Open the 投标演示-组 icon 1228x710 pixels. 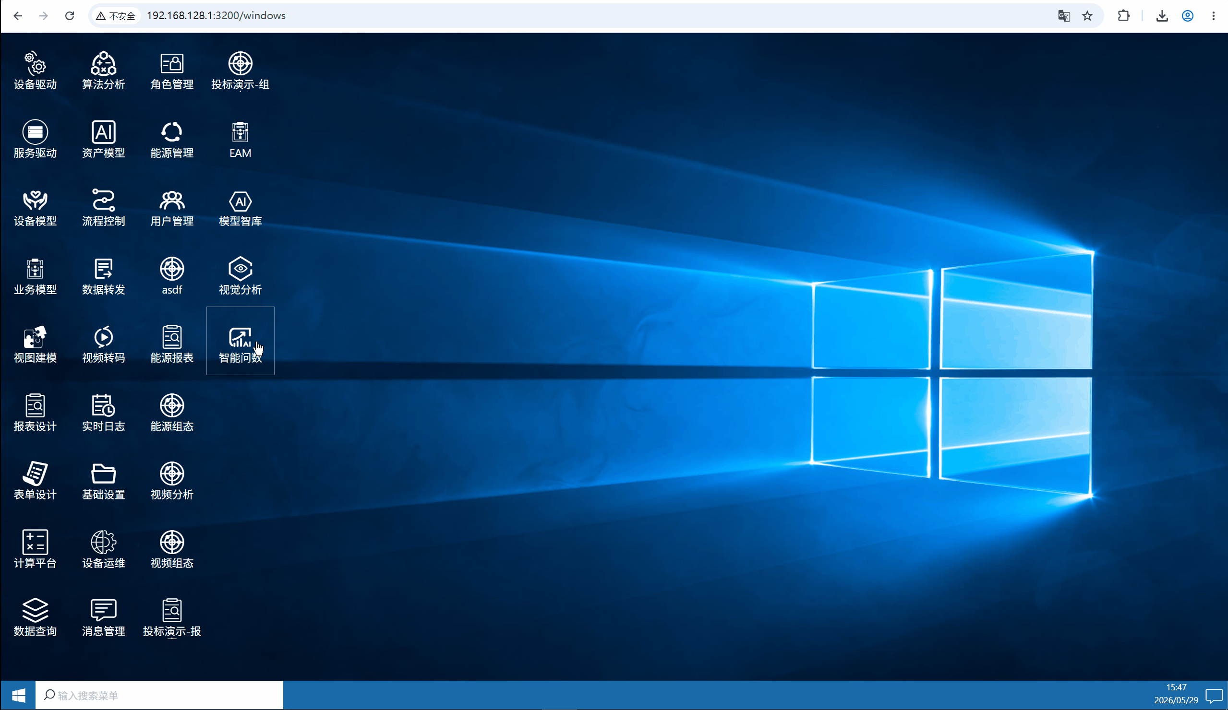[240, 71]
